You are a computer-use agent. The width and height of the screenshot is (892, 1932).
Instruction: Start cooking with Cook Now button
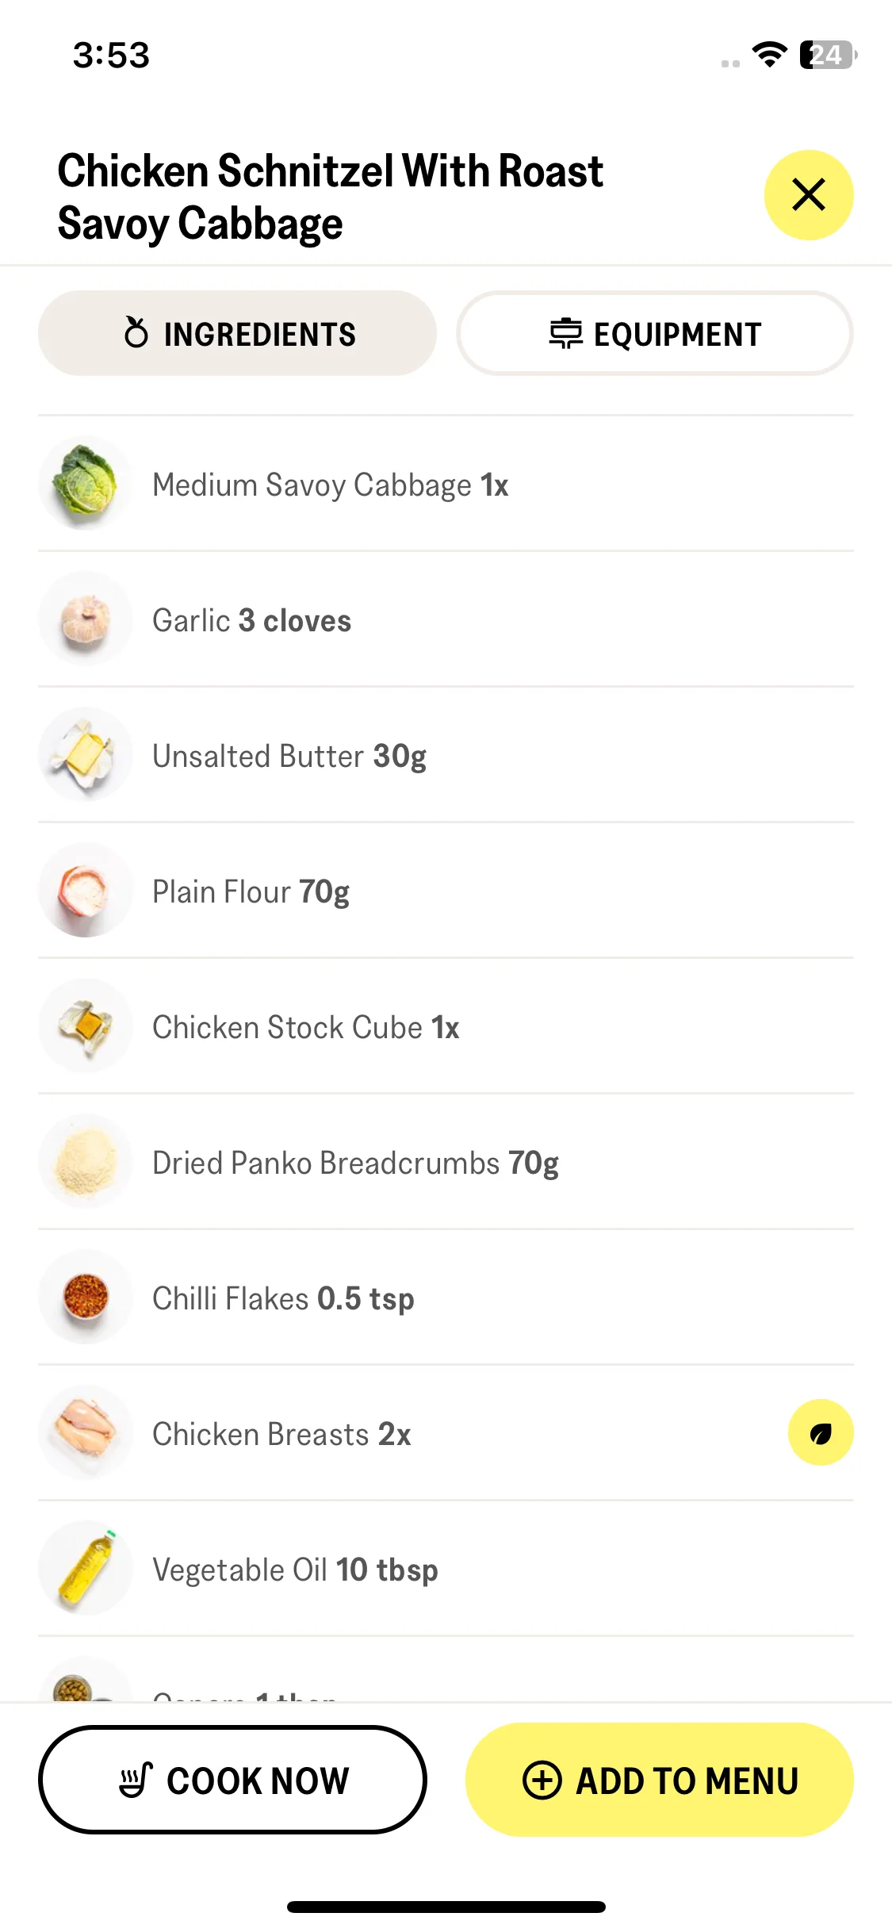(232, 1780)
